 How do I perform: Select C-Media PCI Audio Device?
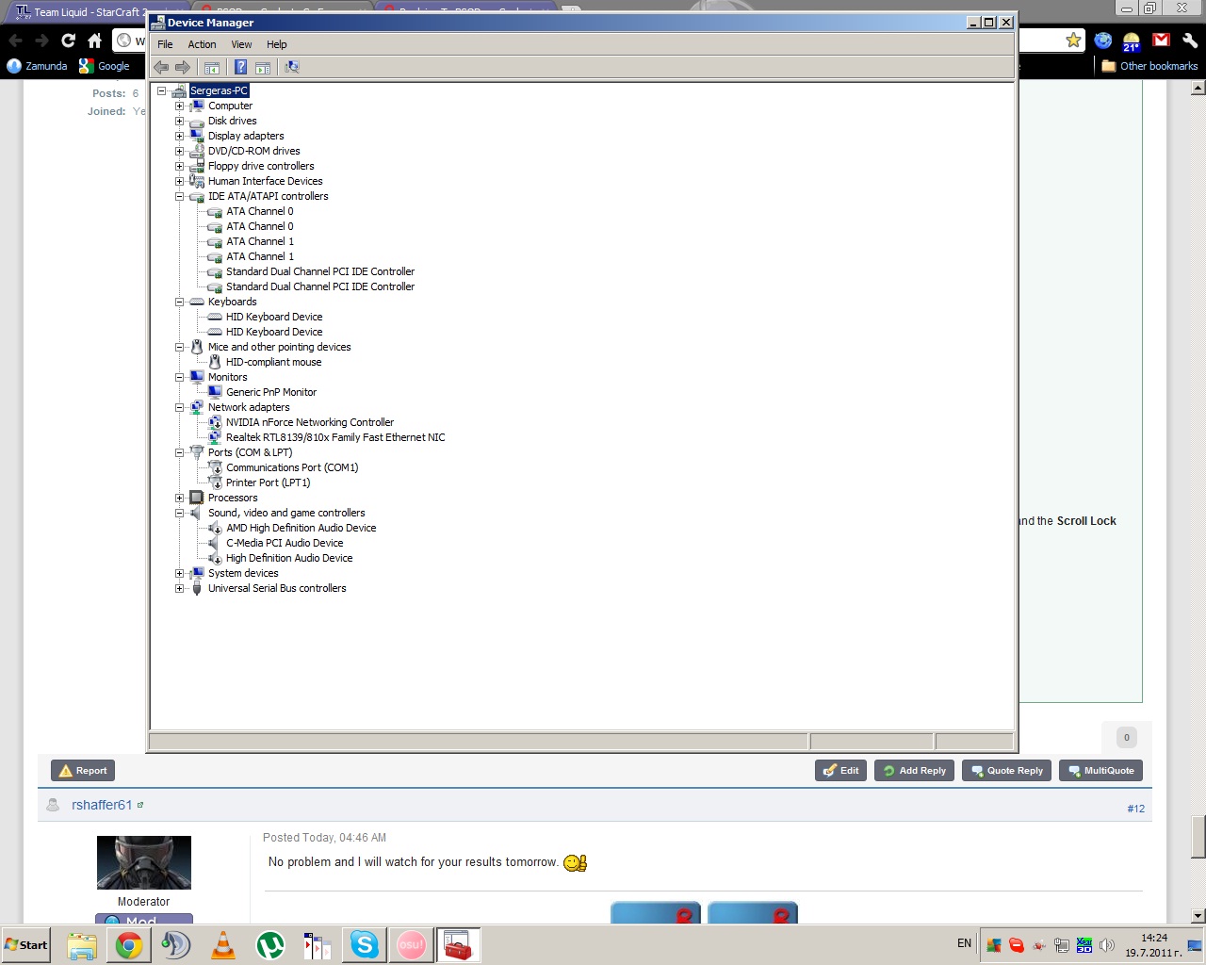(285, 543)
